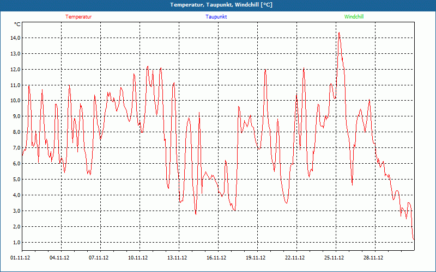Click the 5,0 y-axis value
The image size is (436, 272).
(16, 180)
